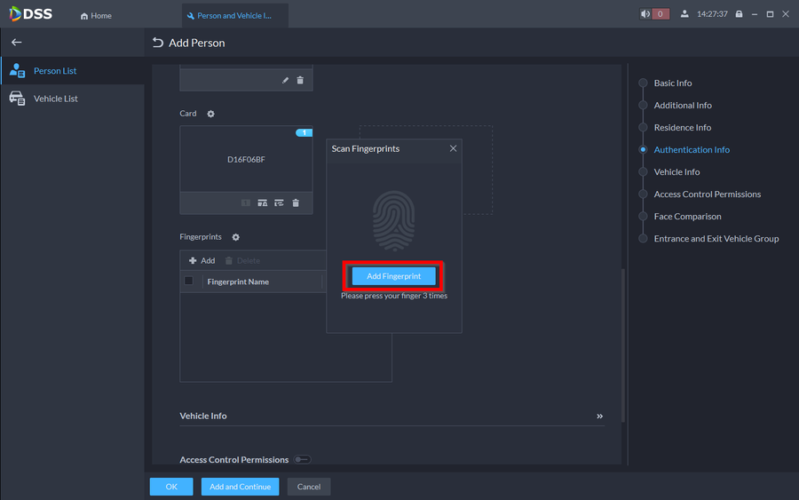Go to the Home tab

[x=96, y=16]
